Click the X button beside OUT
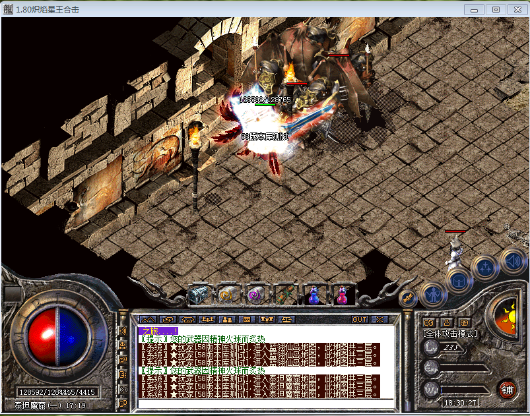530x416 pixels. coord(380,320)
